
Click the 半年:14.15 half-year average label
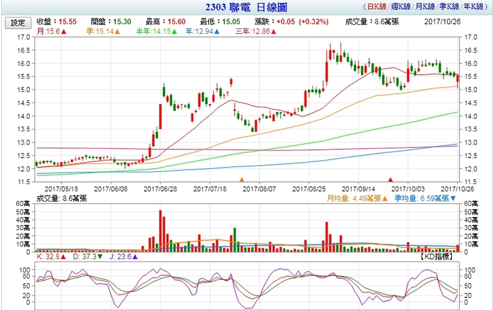(153, 31)
